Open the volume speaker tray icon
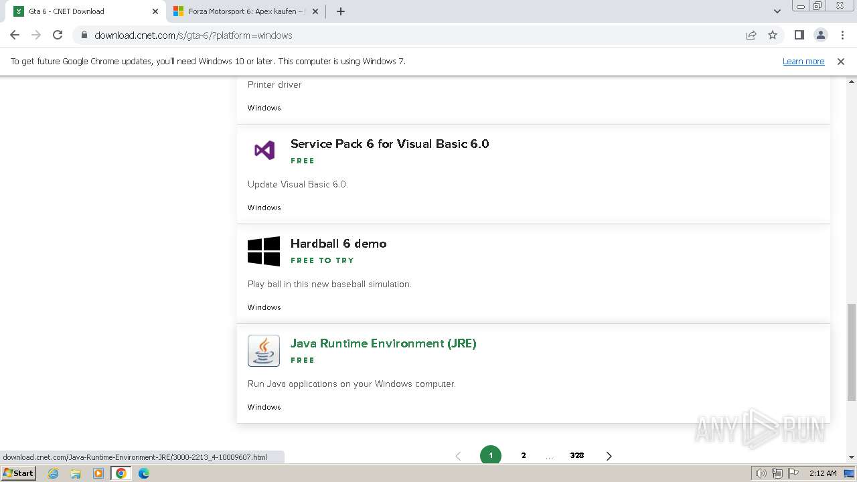The height and width of the screenshot is (482, 857). (761, 473)
